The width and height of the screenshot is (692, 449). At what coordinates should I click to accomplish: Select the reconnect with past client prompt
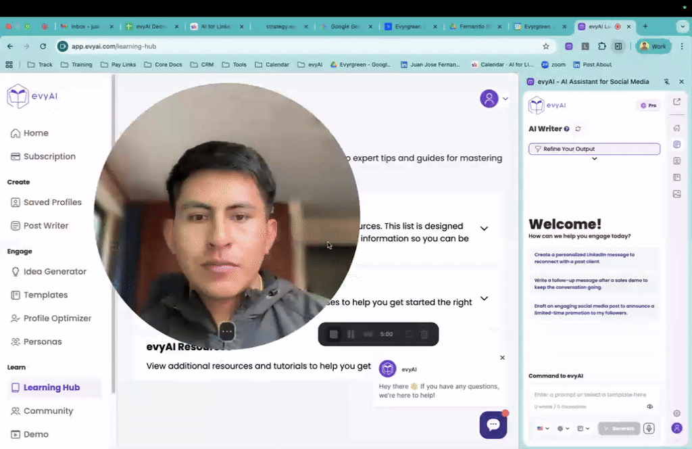[x=594, y=258]
